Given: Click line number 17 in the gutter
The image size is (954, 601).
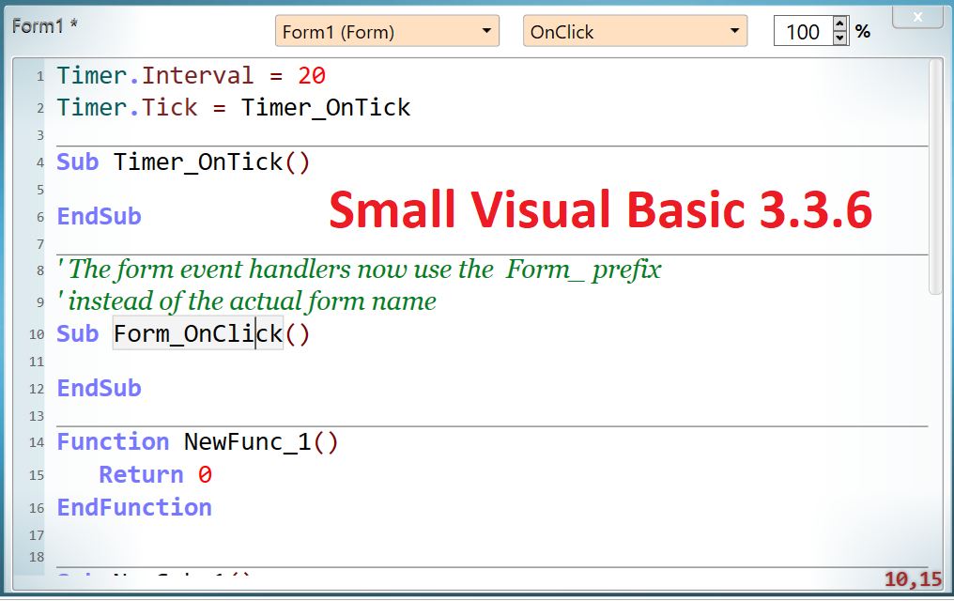Looking at the screenshot, I should click(37, 535).
